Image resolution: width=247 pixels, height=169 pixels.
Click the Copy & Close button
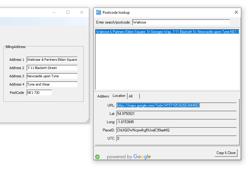coord(226,153)
